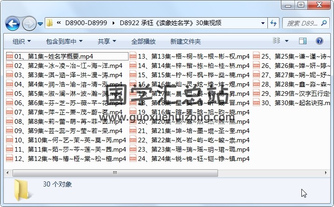Open the 共享 dropdown menu
Image resolution: width=334 pixels, height=207 pixels.
tap(107, 41)
